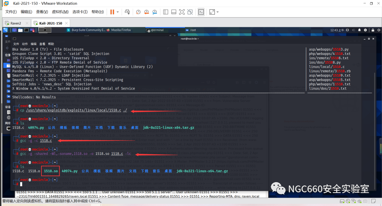Click jdk-8u321-linux-x64.tar.gz in second ls output

click(202, 171)
